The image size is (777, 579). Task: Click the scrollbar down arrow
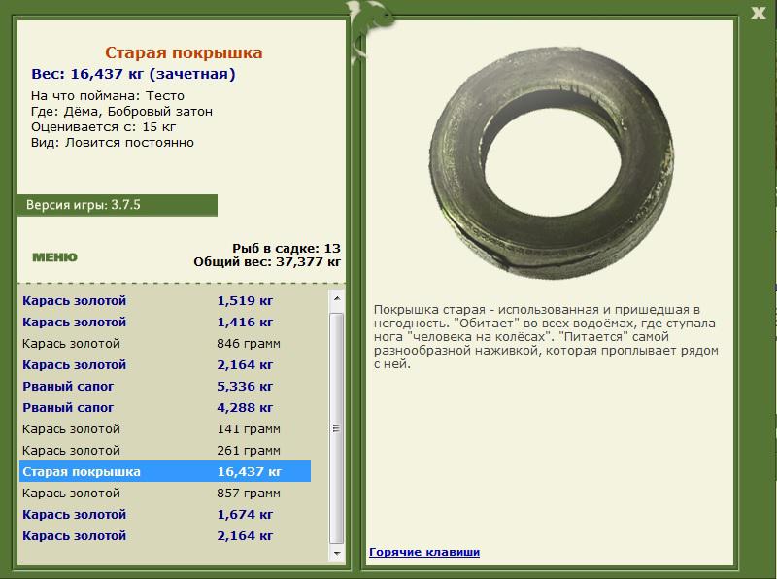[336, 553]
